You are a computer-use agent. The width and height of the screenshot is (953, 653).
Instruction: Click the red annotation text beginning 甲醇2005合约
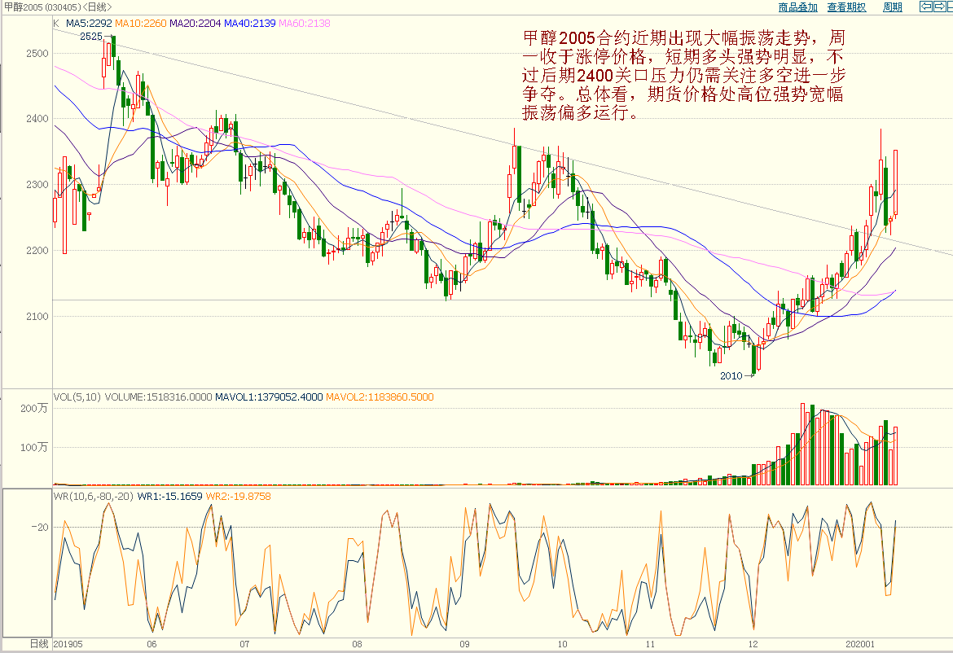683,76
